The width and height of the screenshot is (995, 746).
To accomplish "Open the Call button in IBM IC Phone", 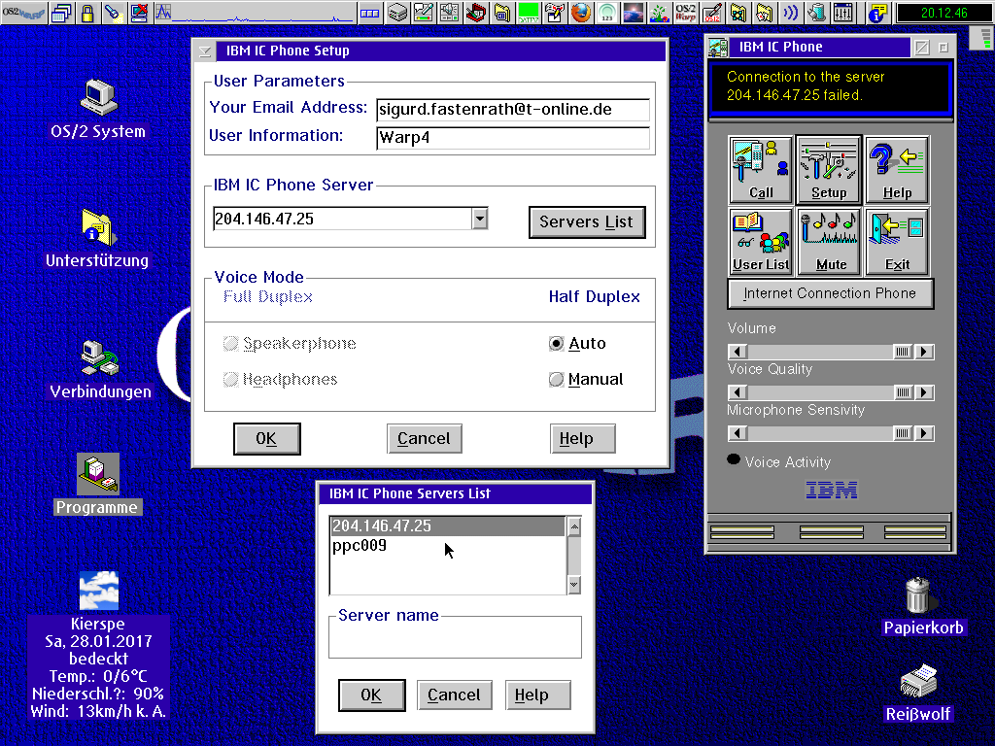I will pos(761,170).
